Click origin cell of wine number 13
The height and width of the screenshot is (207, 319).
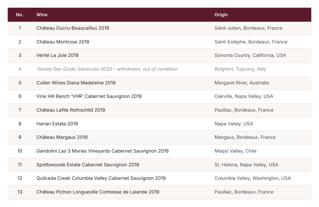click(x=244, y=192)
